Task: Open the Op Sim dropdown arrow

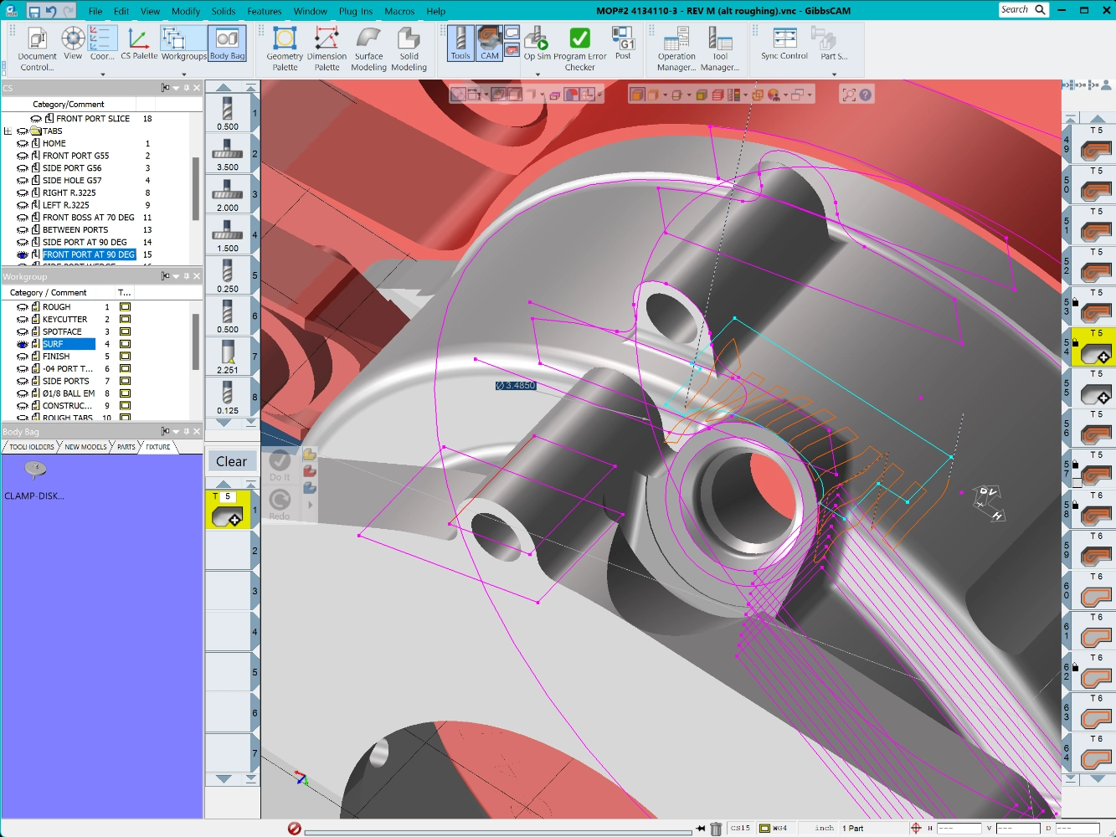Action: click(x=537, y=74)
